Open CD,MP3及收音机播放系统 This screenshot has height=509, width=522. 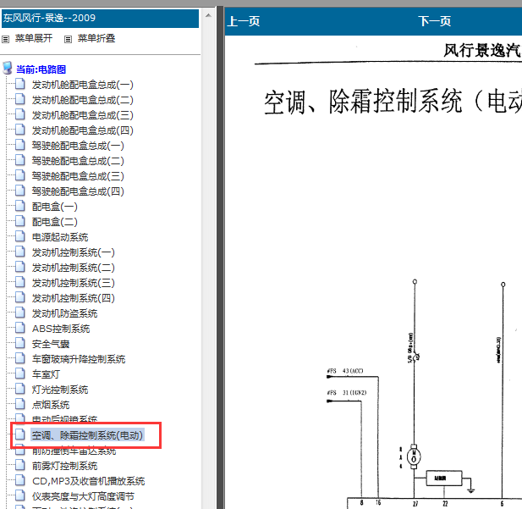pyautogui.click(x=89, y=481)
